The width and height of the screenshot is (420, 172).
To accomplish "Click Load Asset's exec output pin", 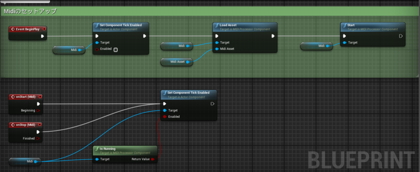I will [273, 36].
